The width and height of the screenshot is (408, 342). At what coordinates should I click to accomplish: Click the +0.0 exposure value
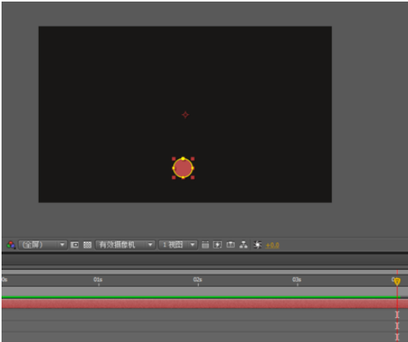(x=272, y=245)
